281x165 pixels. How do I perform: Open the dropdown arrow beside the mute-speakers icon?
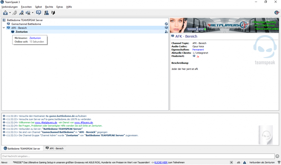[x=33, y=13]
